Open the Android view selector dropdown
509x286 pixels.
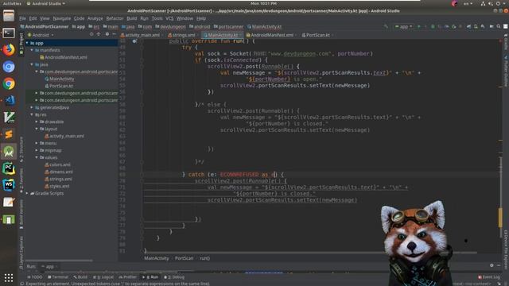click(41, 35)
